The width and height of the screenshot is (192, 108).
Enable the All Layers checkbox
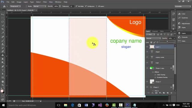pyautogui.click(x=97, y=6)
